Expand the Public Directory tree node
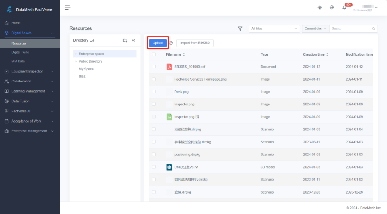Viewport: 387px width, 214px height. click(76, 62)
